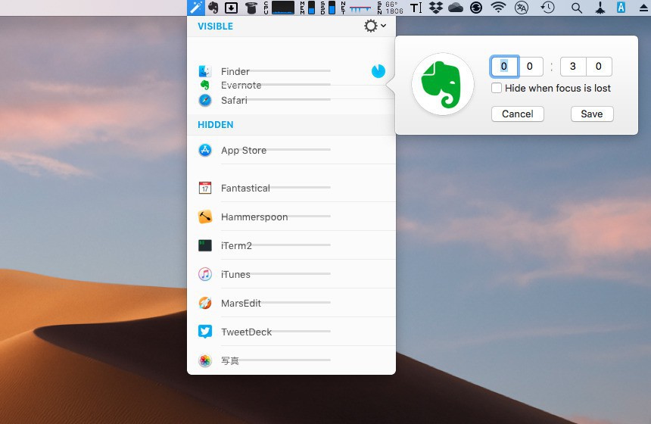Click the blue pie timer icon beside Finder
This screenshot has height=424, width=651.
coord(378,71)
